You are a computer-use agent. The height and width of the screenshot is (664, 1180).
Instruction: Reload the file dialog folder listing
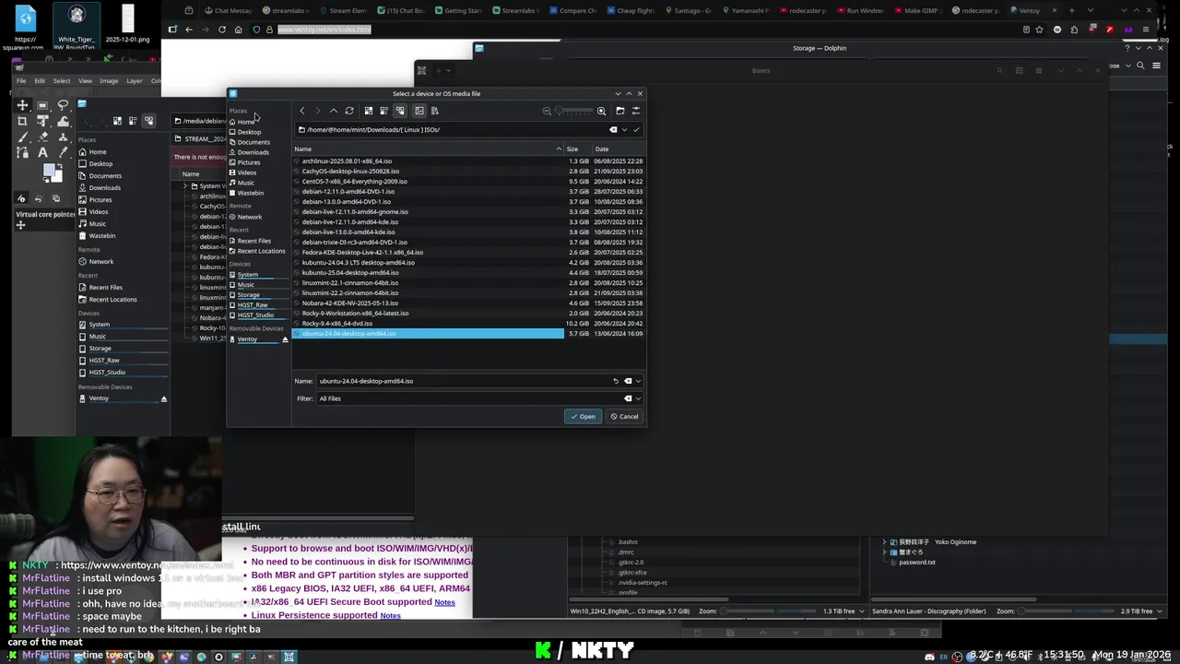point(348,111)
